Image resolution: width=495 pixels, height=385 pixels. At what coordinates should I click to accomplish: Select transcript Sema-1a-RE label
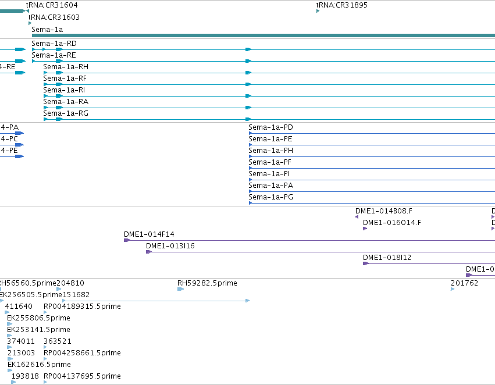(54, 55)
